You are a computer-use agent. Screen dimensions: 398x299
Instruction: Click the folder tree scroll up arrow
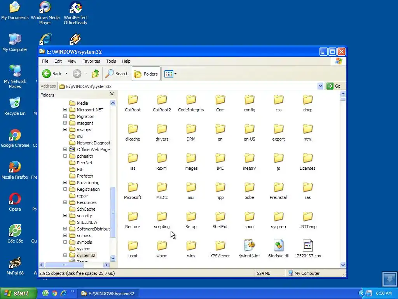point(113,103)
